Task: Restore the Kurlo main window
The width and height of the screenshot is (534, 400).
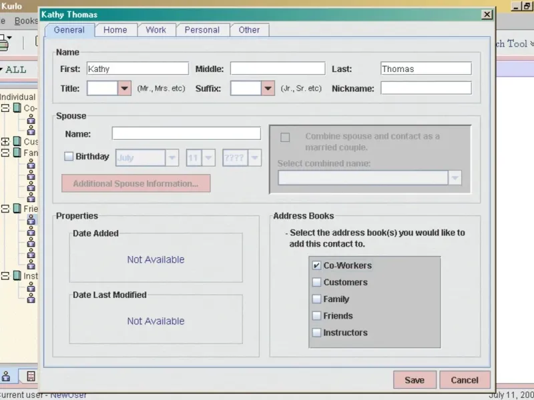Action: click(x=527, y=6)
